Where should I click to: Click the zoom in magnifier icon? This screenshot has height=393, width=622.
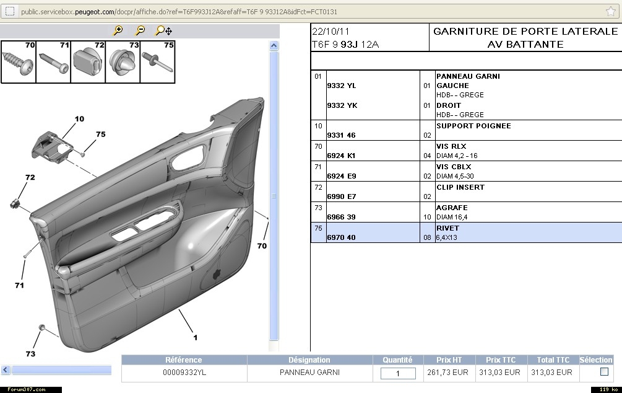[x=118, y=30]
